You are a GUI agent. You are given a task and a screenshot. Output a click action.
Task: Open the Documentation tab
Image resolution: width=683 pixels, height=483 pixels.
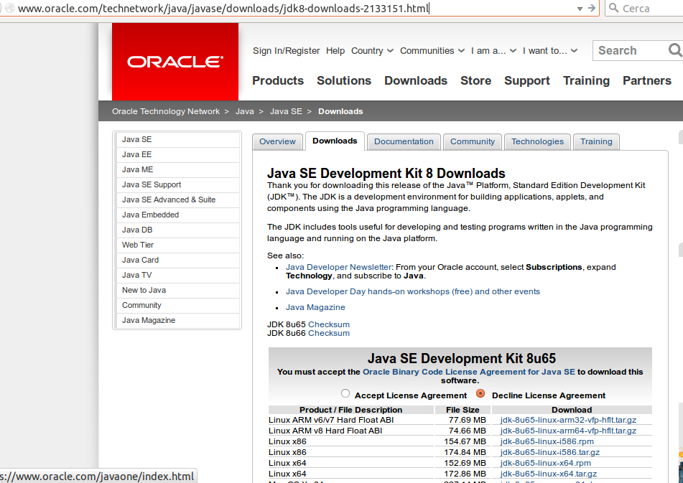click(404, 142)
